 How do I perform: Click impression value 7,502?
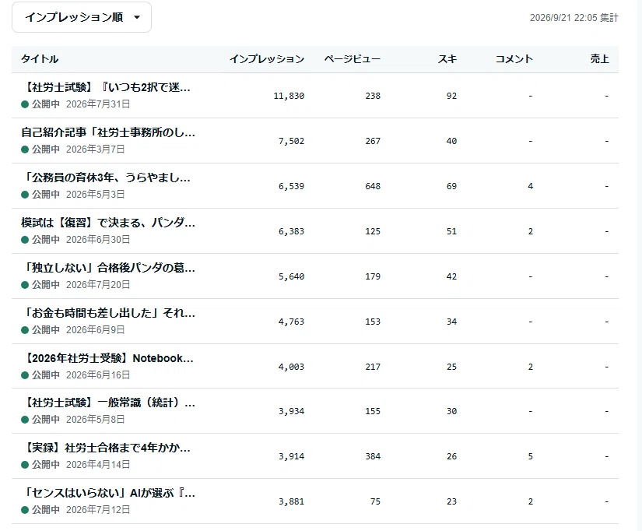tap(292, 141)
